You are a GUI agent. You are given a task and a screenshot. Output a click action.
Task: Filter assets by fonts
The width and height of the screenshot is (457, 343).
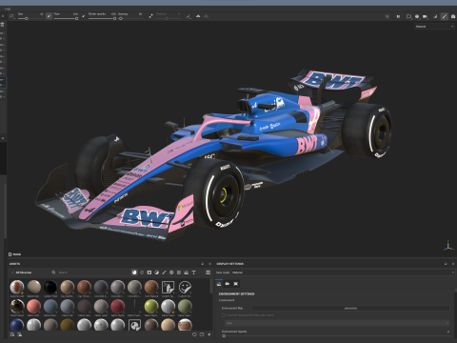[x=193, y=272]
